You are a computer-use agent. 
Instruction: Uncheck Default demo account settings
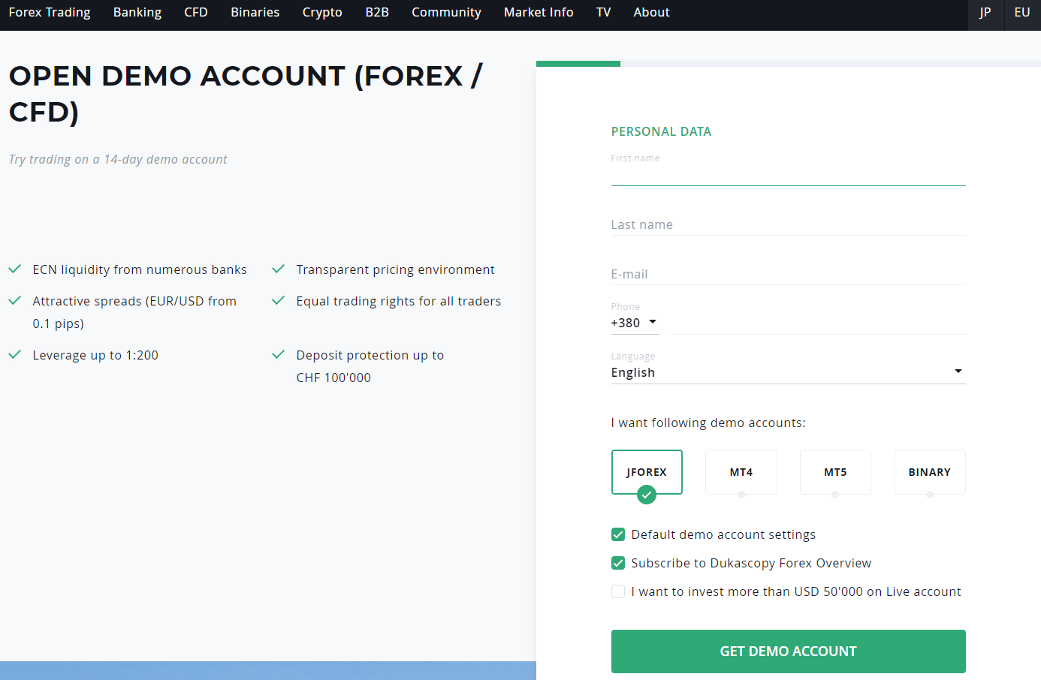[618, 534]
